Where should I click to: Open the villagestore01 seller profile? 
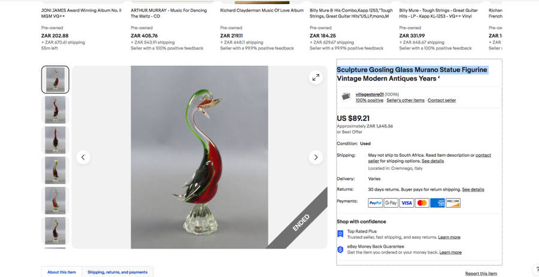point(370,95)
